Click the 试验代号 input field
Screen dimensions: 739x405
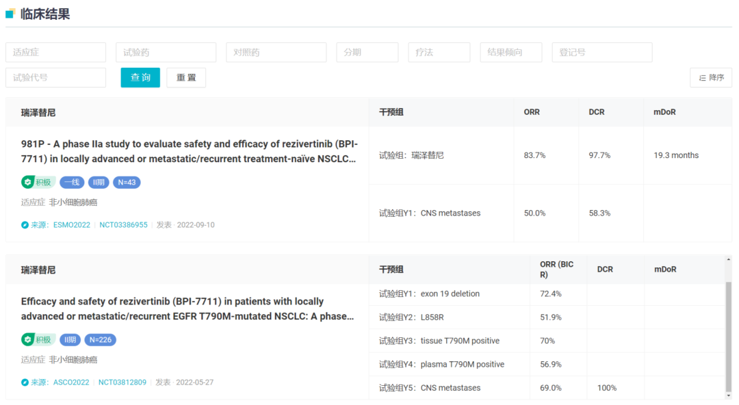(x=55, y=77)
